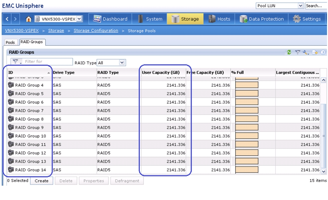
Task: Click the Hosts server icon
Action: [212, 19]
